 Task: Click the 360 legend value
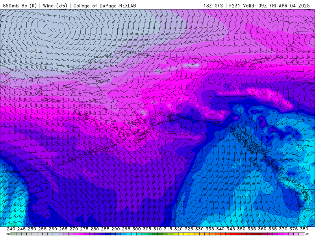pyautogui.click(x=262, y=229)
